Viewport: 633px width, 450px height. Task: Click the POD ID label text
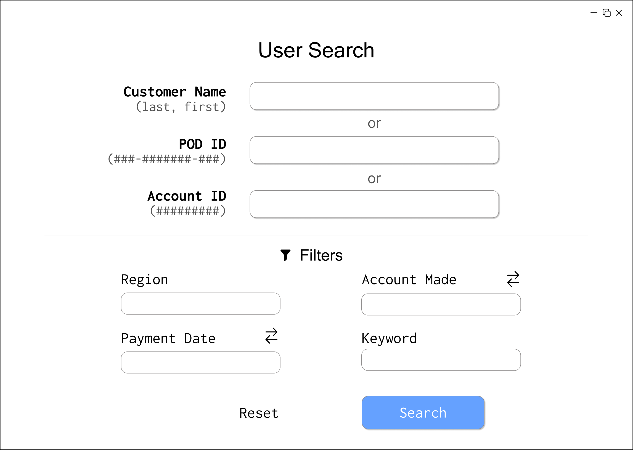coord(202,144)
